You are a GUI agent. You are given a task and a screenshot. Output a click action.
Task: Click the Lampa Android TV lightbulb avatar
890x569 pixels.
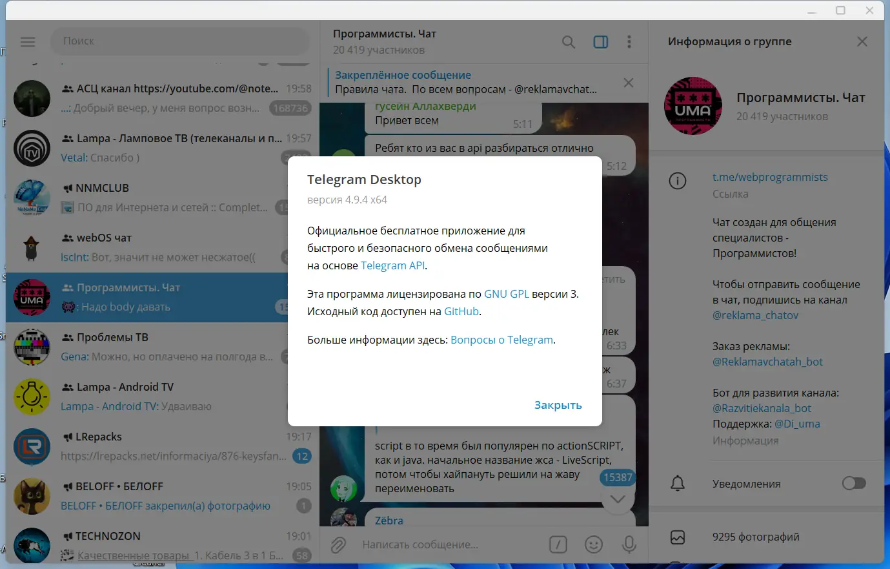[x=32, y=397]
